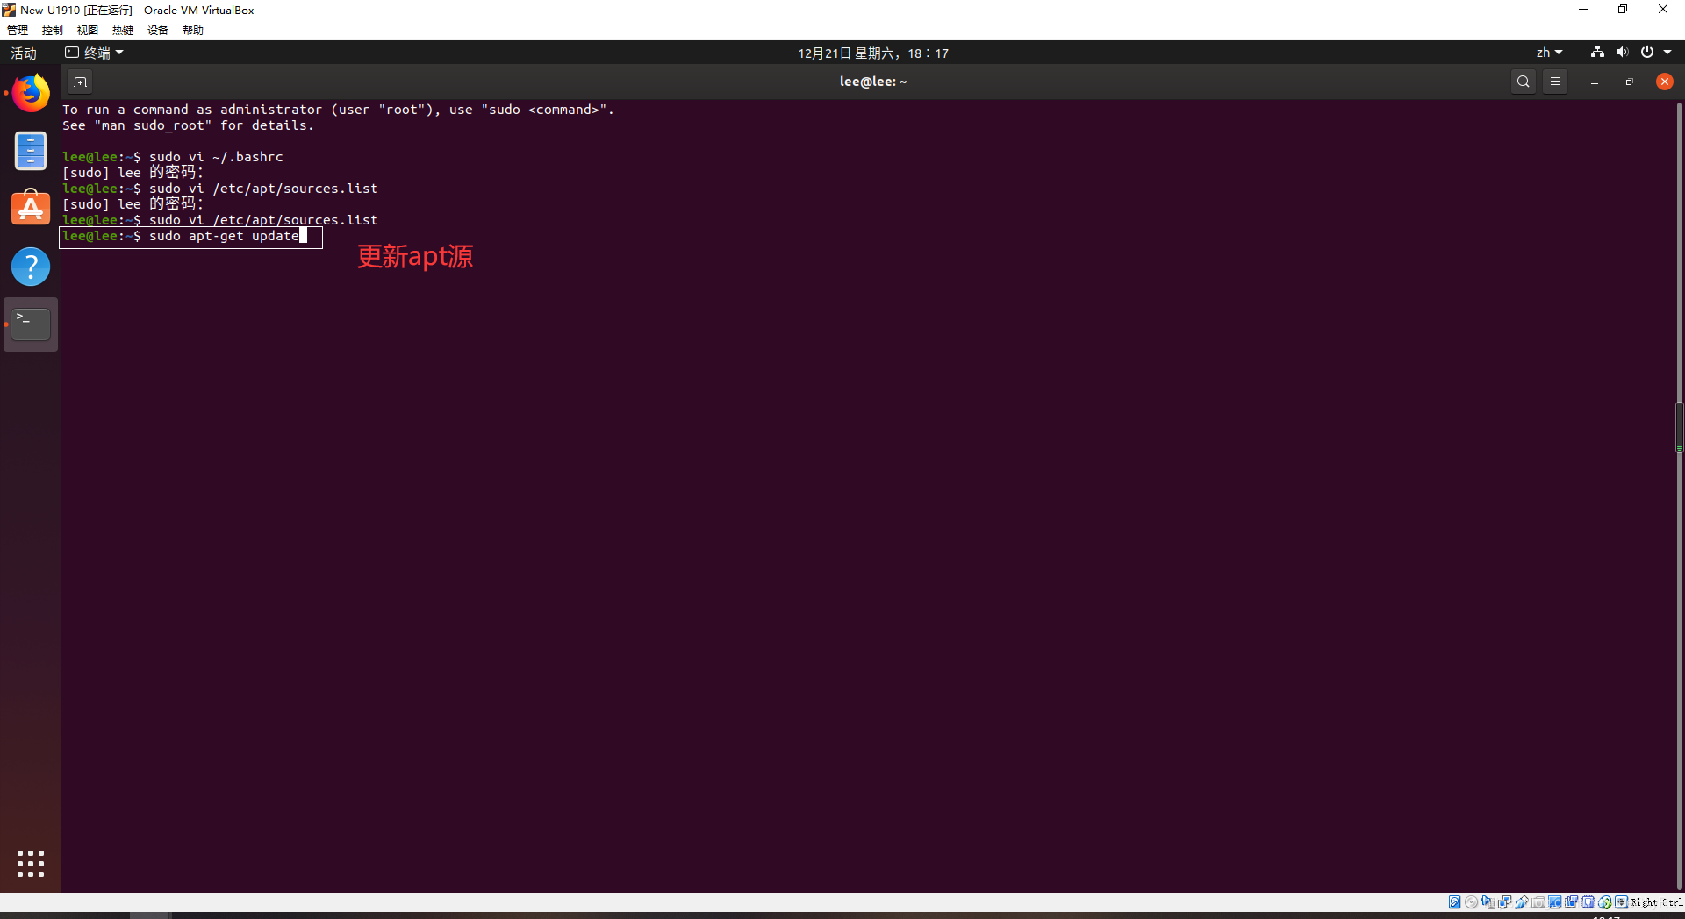Open the terminal hamburger menu

pos(1555,82)
